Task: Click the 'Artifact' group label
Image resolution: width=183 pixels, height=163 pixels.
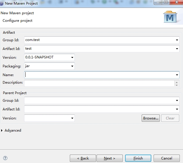Action: (9, 33)
